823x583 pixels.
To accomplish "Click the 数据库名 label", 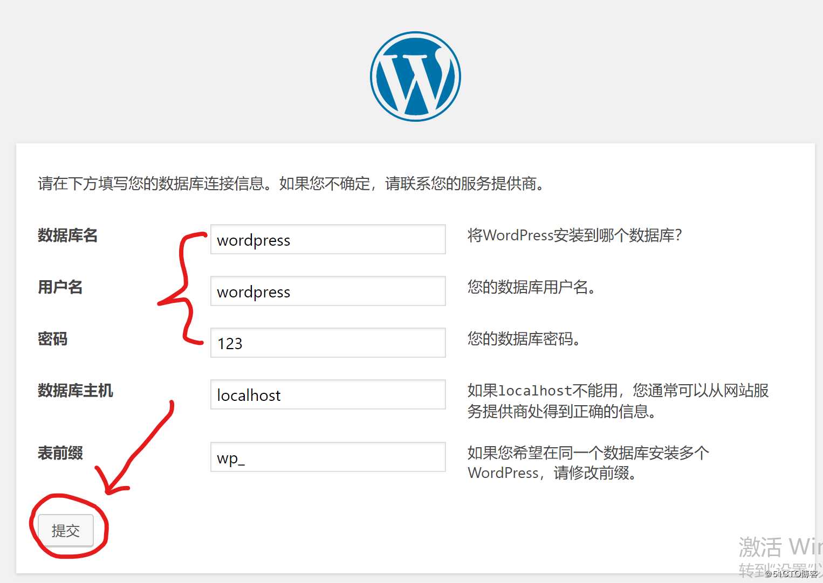I will click(x=68, y=235).
